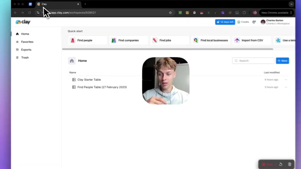
Task: Start Find local businesses quick start
Action: [211, 40]
